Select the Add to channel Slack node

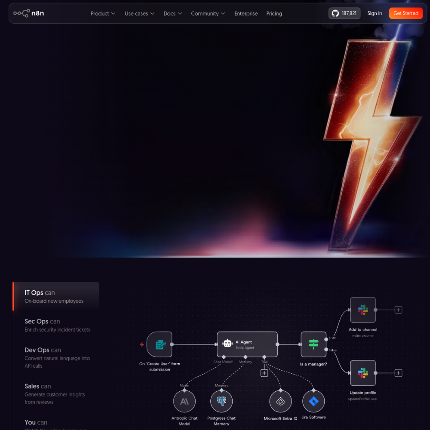[363, 310]
